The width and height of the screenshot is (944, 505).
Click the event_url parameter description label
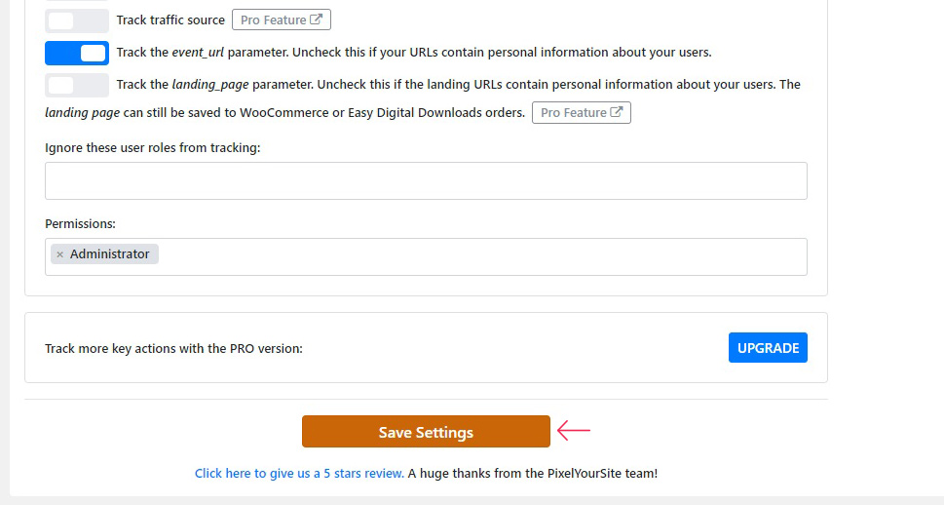click(414, 53)
